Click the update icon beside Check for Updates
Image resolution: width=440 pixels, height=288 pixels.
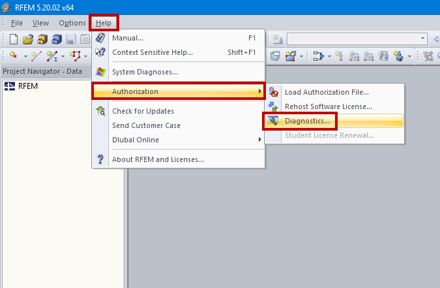click(x=100, y=111)
